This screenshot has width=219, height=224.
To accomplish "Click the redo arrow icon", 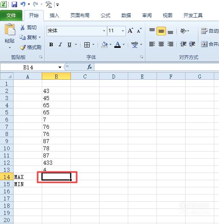I will [x=35, y=4].
